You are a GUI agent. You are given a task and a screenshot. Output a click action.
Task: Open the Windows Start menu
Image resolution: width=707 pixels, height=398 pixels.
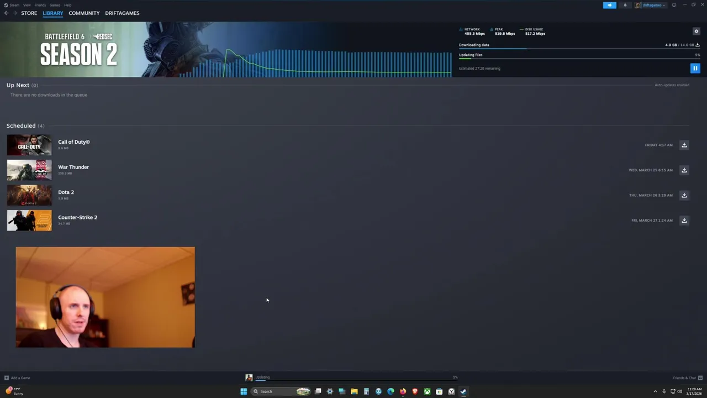244,391
